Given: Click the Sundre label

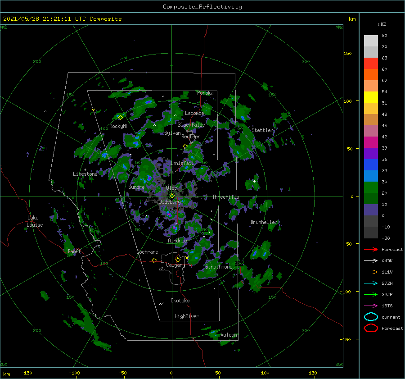Looking at the screenshot, I should click(x=136, y=187).
